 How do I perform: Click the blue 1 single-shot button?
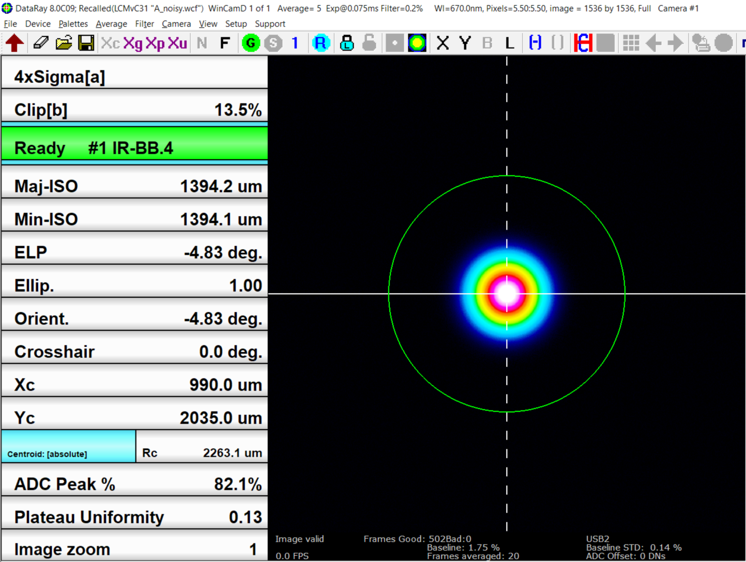point(295,43)
